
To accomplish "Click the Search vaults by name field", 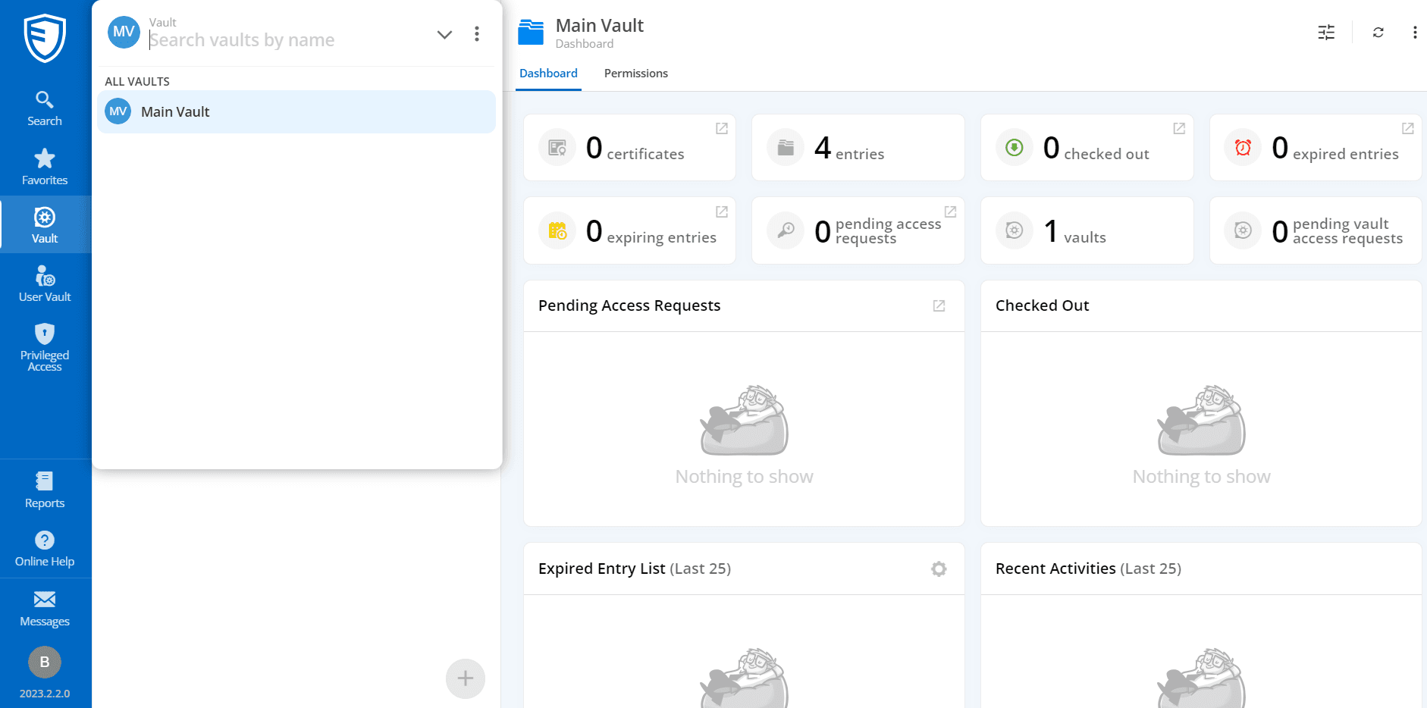I will coord(288,40).
